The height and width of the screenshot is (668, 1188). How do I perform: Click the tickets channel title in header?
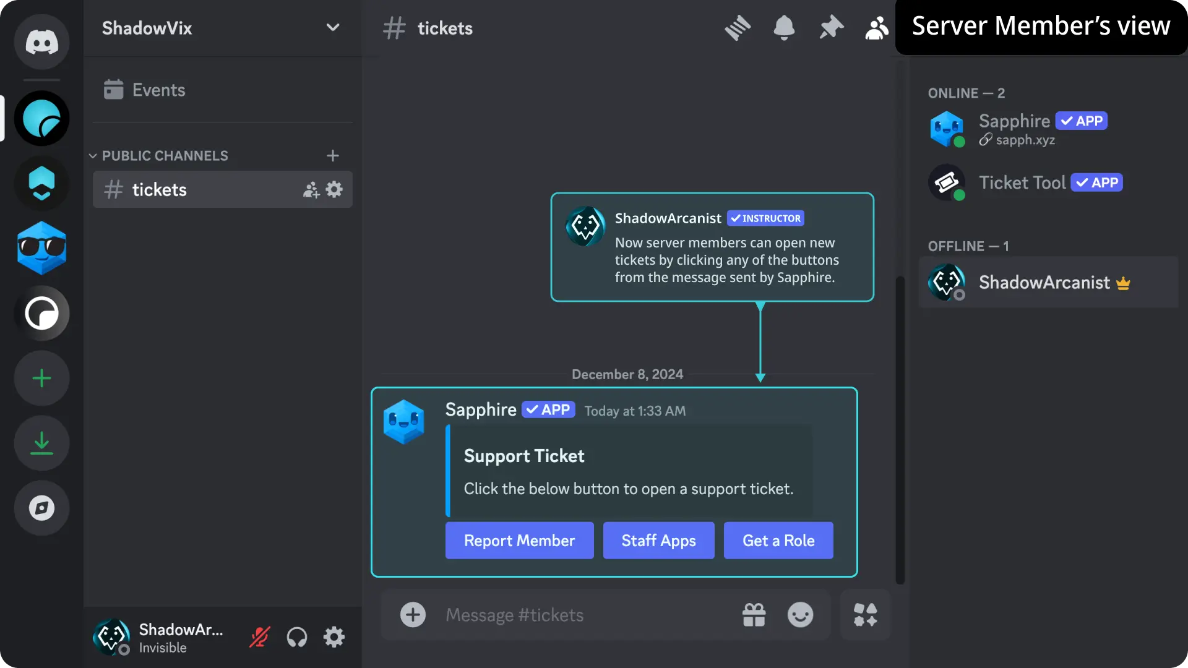[445, 28]
